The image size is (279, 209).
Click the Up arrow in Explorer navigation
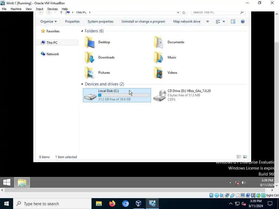[x=61, y=13]
